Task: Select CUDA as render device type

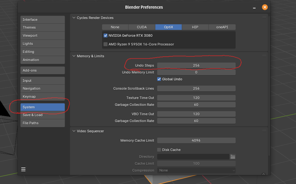Action: pyautogui.click(x=142, y=27)
